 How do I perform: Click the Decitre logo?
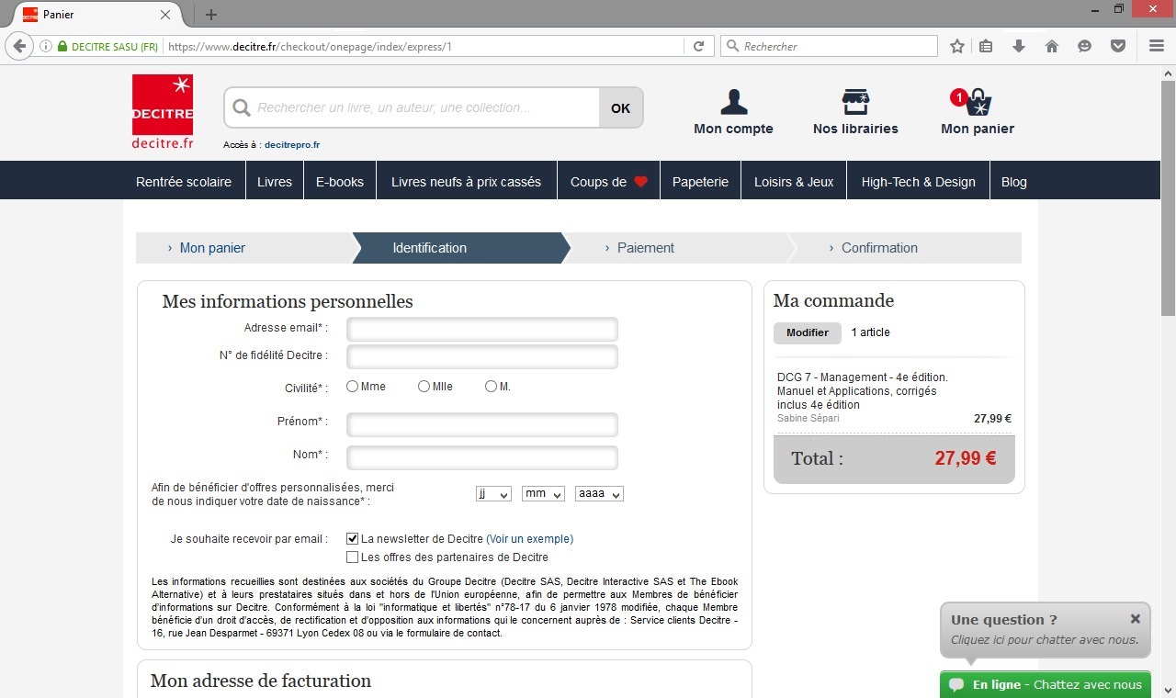coord(163,113)
